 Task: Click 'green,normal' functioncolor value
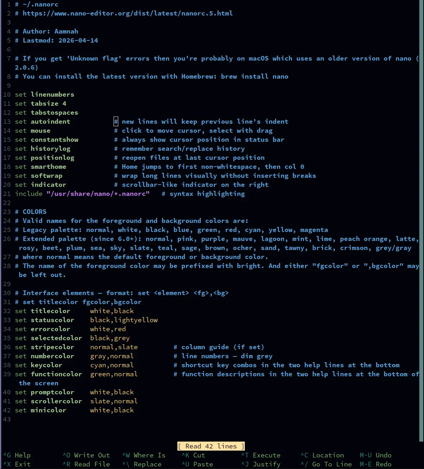click(x=114, y=374)
